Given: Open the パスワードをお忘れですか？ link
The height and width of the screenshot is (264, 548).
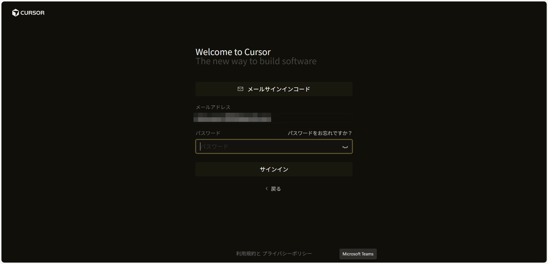Looking at the screenshot, I should (320, 133).
